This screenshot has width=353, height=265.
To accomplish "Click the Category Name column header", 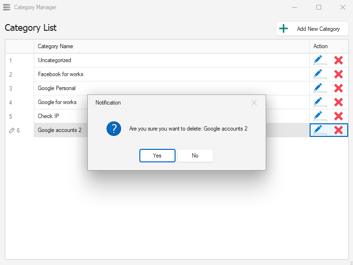I will [55, 46].
